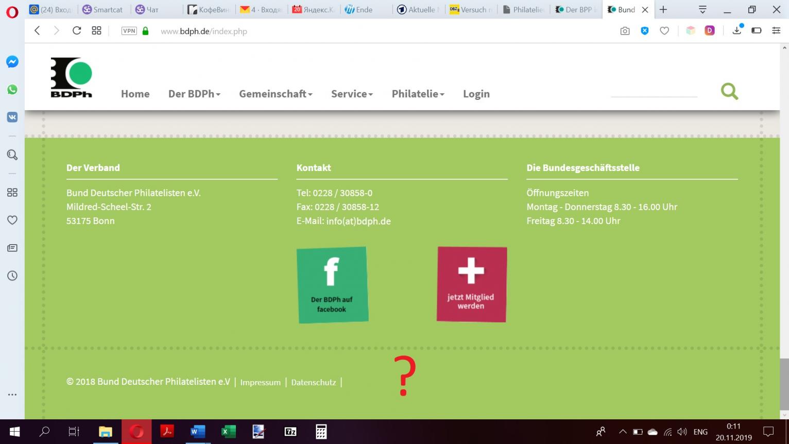Image resolution: width=789 pixels, height=444 pixels.
Task: Open the Home menu item
Action: click(x=135, y=94)
